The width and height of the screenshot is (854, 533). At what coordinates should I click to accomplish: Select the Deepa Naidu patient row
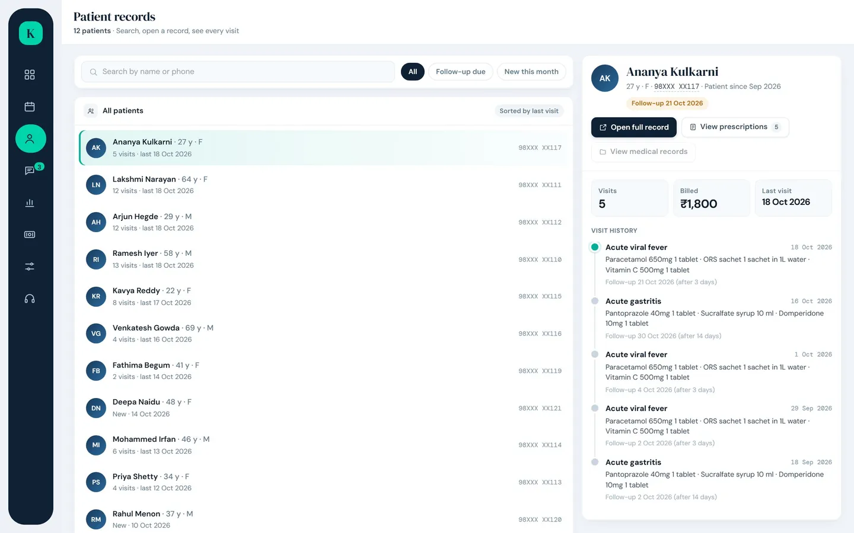(x=324, y=408)
